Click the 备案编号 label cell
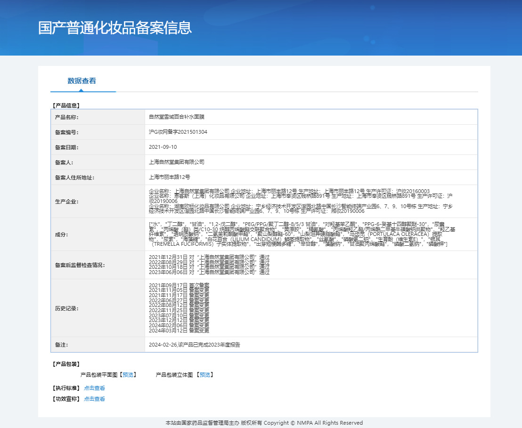Screen dimensions: 522x428 [98, 132]
